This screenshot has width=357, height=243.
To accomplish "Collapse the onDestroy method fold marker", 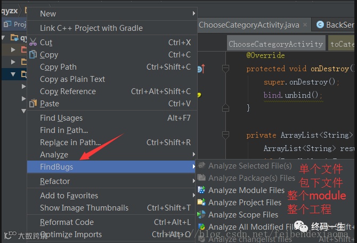I will [225, 69].
